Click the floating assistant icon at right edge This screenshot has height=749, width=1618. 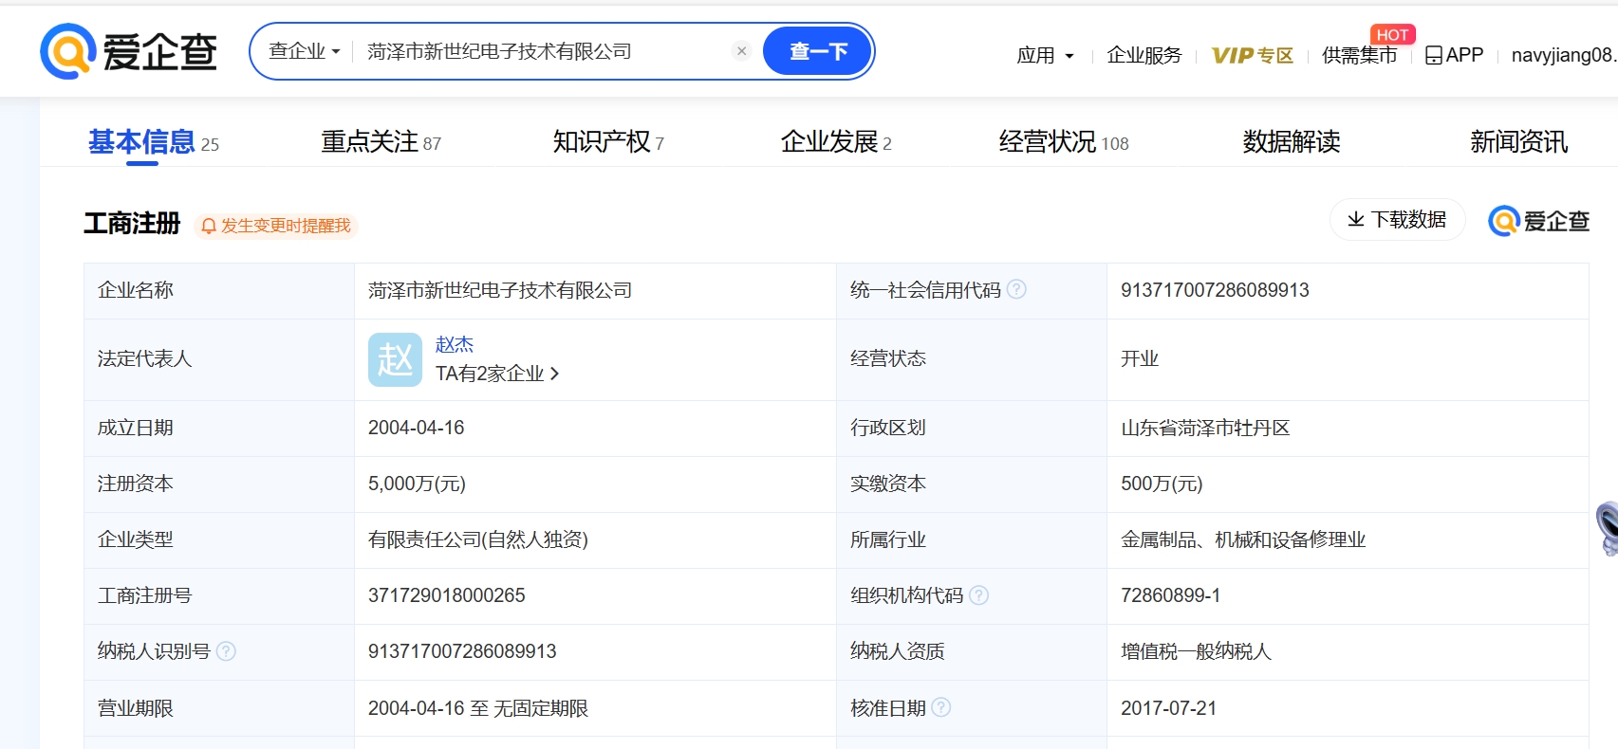tap(1608, 528)
